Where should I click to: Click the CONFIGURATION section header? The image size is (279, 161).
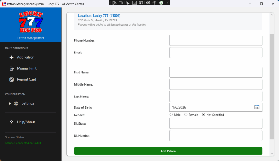click(15, 94)
